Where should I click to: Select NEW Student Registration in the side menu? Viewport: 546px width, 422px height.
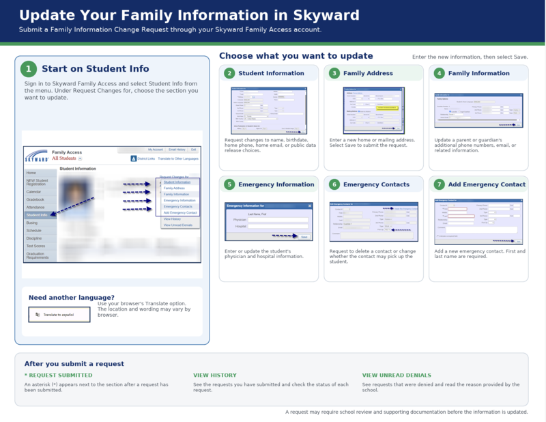(x=40, y=182)
